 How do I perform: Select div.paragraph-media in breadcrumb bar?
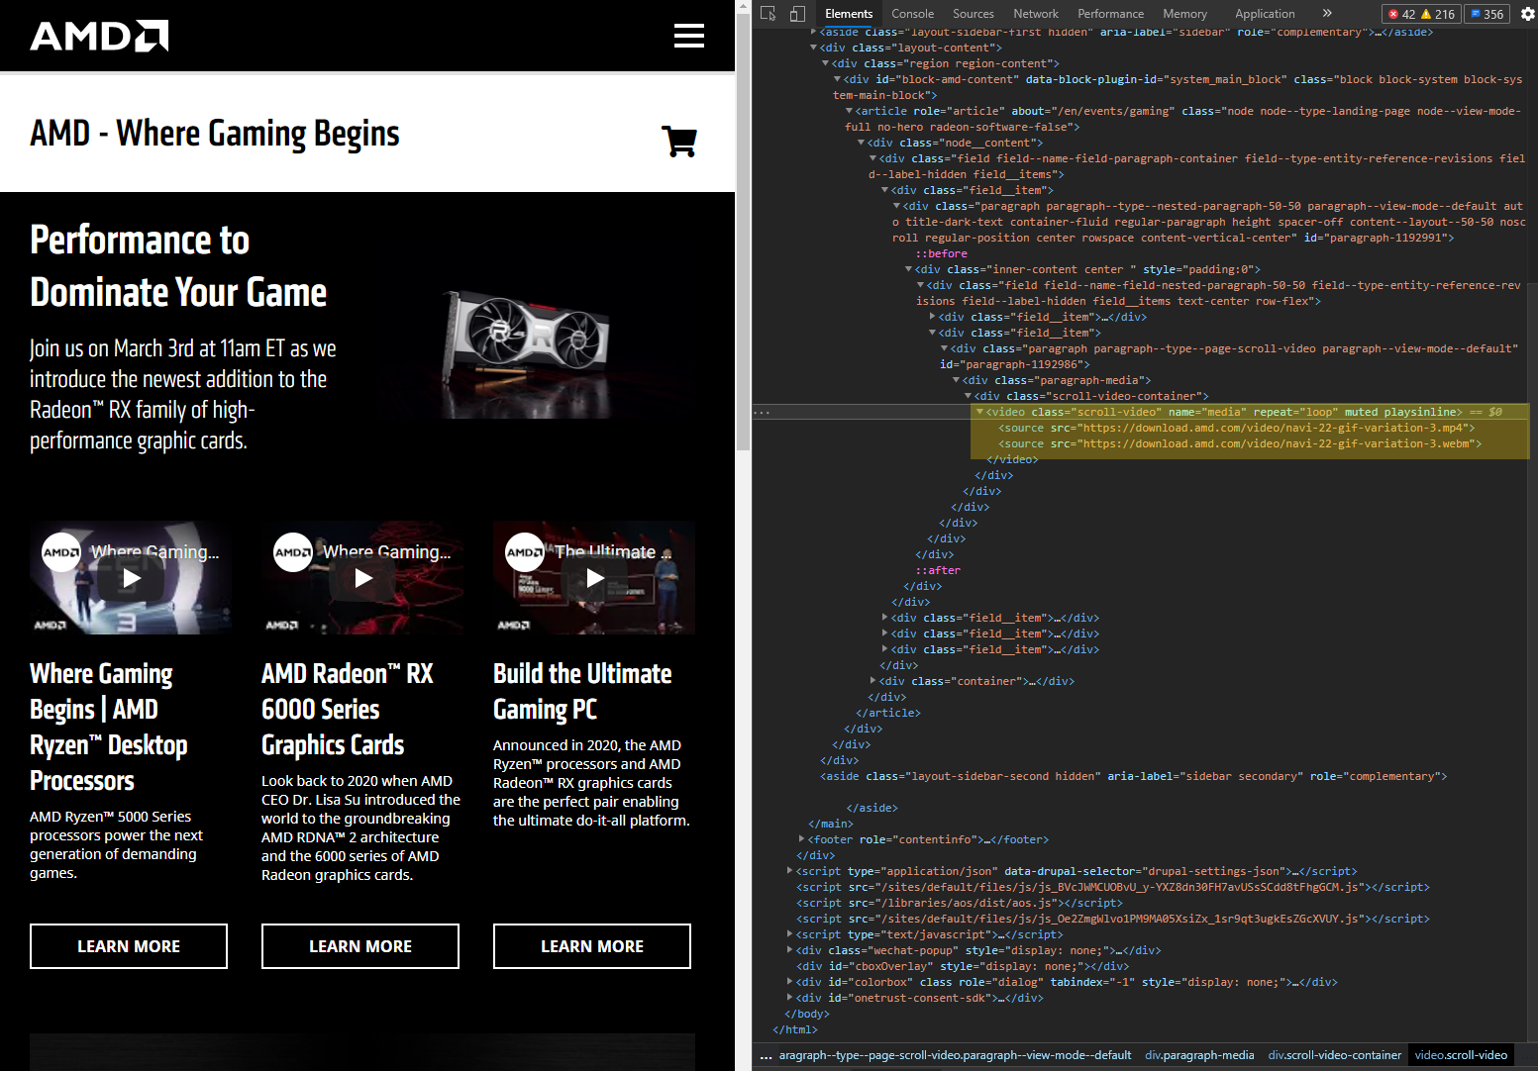pos(1199,1055)
